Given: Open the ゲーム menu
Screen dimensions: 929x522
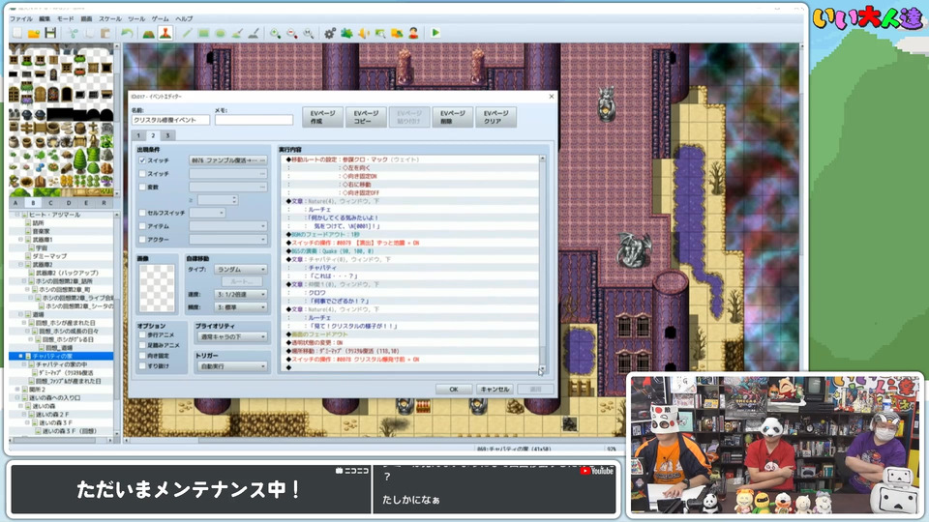Looking at the screenshot, I should pyautogui.click(x=160, y=19).
